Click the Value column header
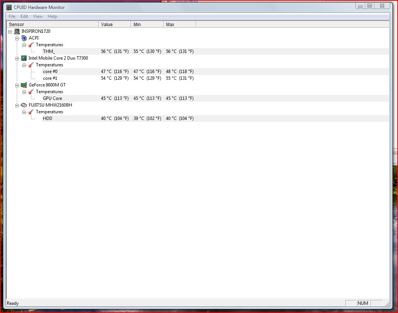The height and width of the screenshot is (313, 398). click(x=115, y=24)
